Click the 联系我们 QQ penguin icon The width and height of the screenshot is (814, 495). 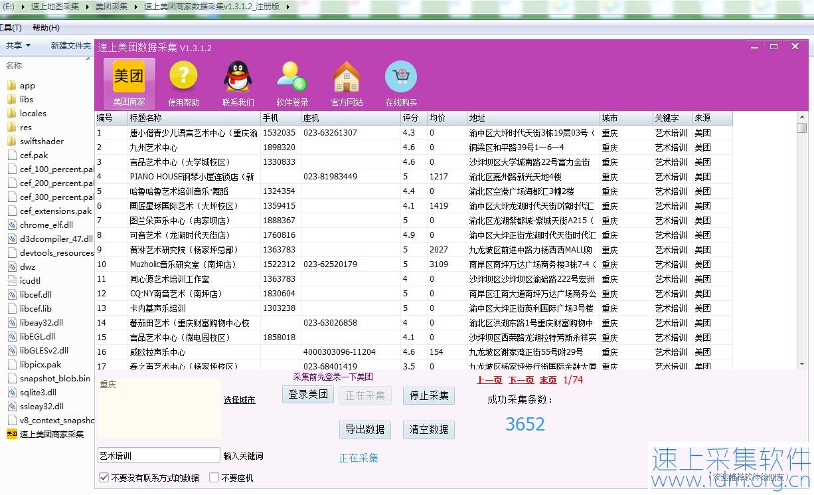[238, 83]
